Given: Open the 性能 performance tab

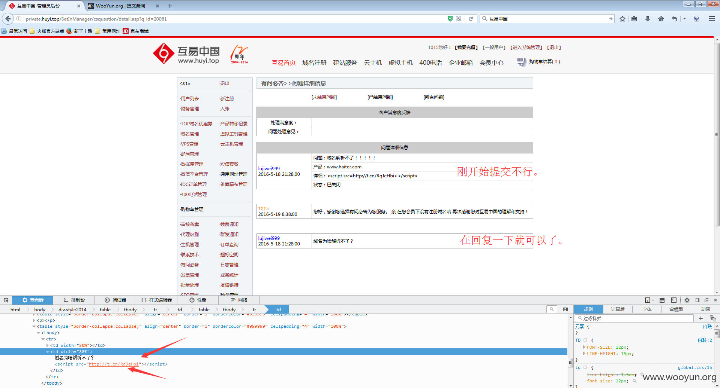Looking at the screenshot, I should [198, 300].
